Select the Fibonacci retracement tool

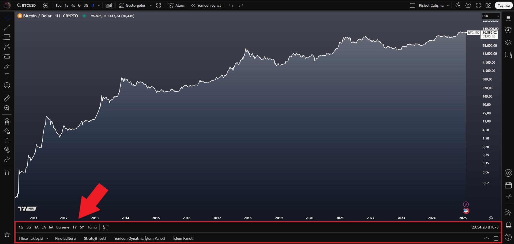pyautogui.click(x=7, y=37)
